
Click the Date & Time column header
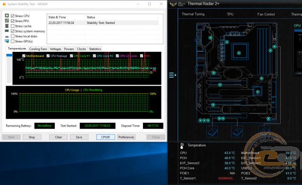[66, 17]
